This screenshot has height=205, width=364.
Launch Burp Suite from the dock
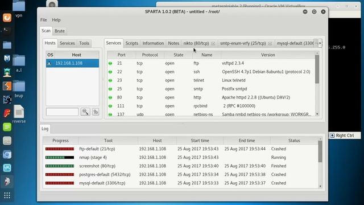[7, 86]
